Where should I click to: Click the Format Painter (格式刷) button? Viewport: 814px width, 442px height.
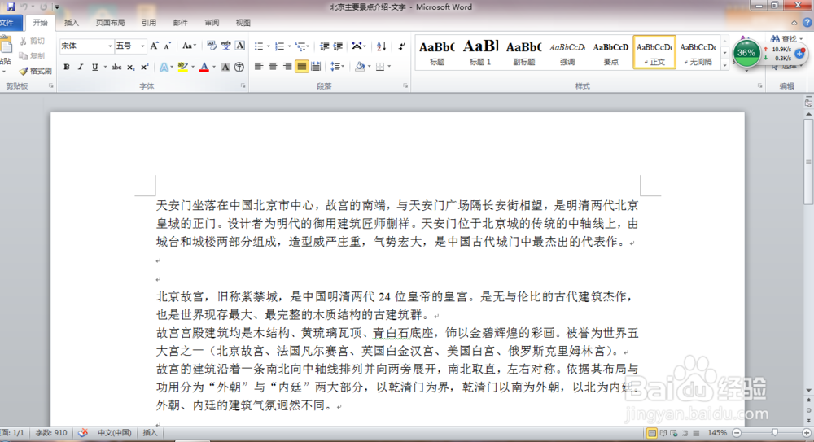tap(35, 71)
